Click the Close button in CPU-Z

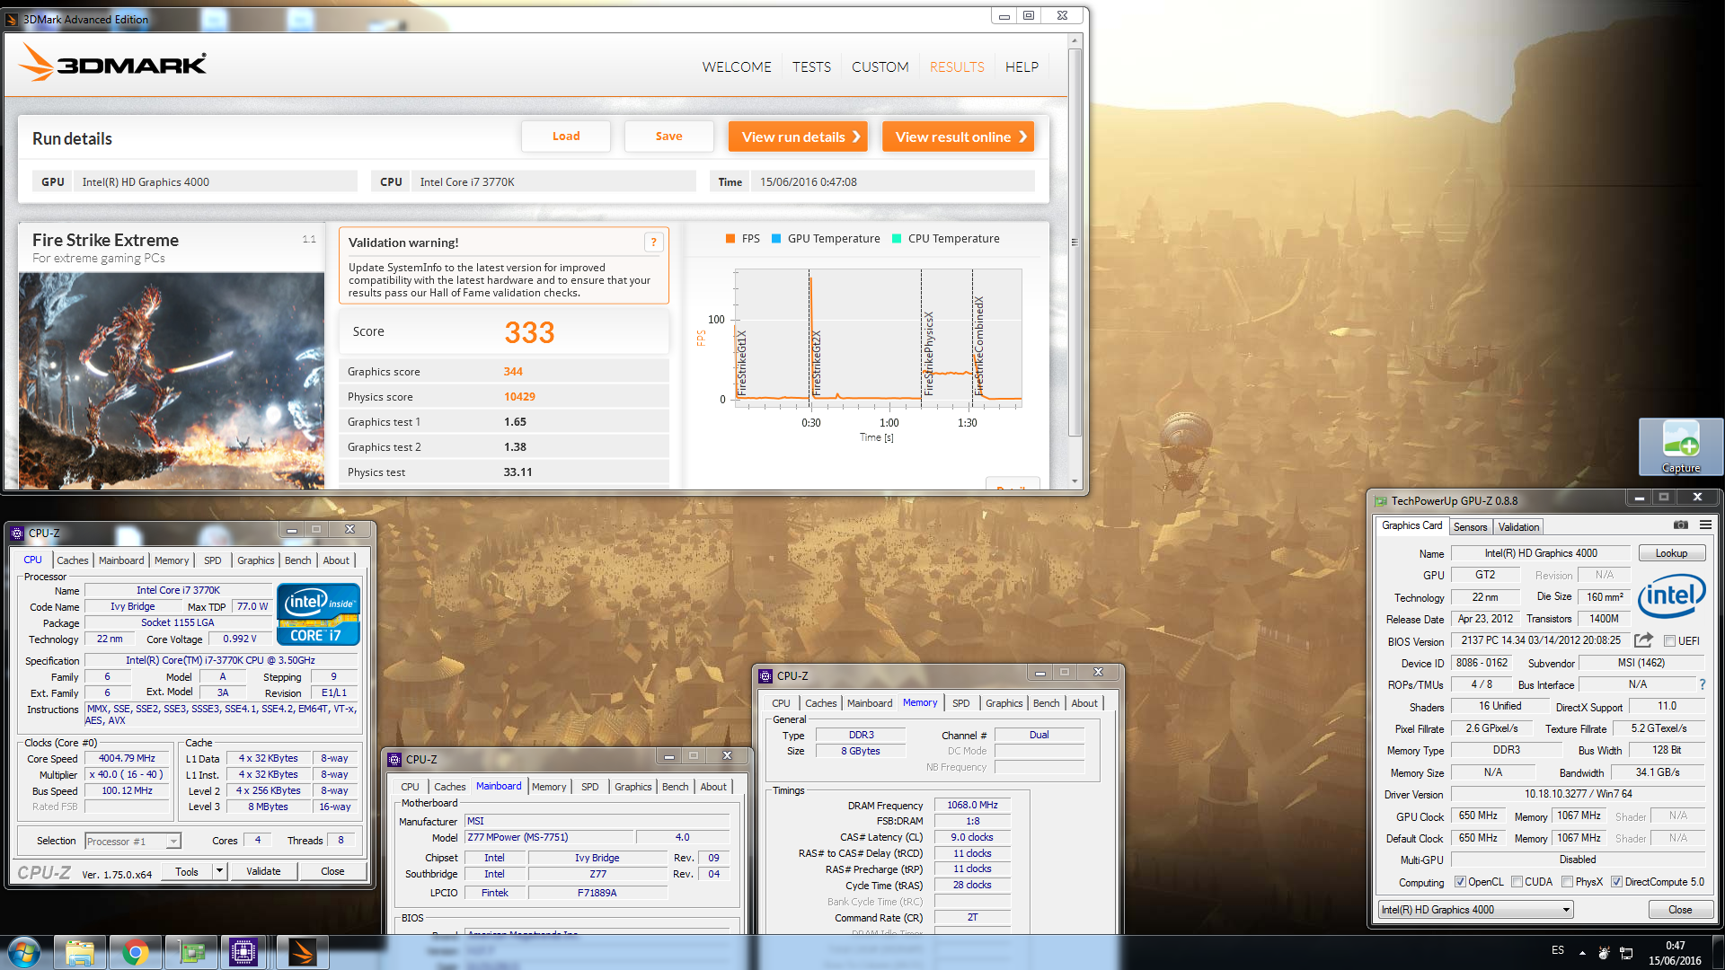click(332, 871)
